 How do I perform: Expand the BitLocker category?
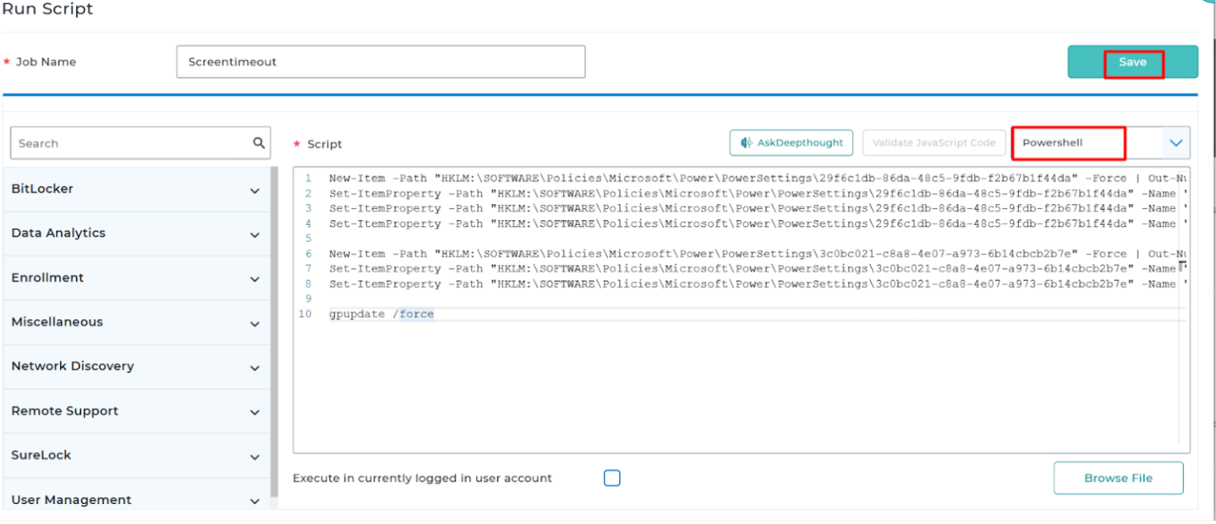254,191
